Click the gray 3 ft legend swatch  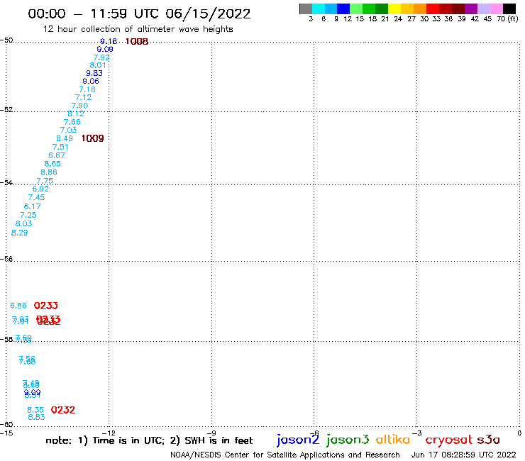point(306,9)
